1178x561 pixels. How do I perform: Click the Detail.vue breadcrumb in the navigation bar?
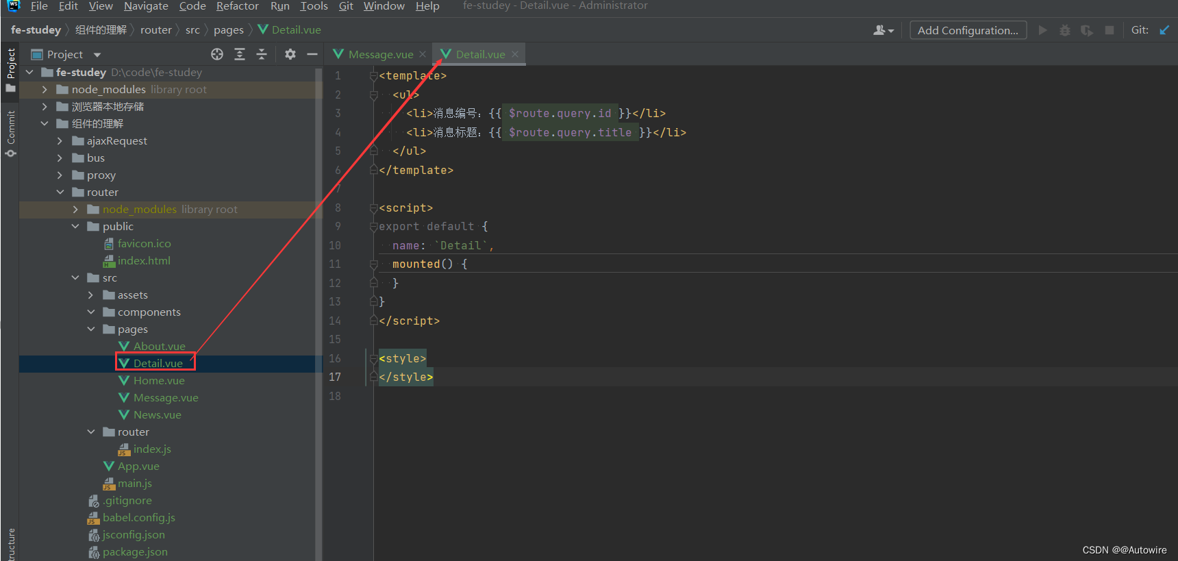point(289,30)
